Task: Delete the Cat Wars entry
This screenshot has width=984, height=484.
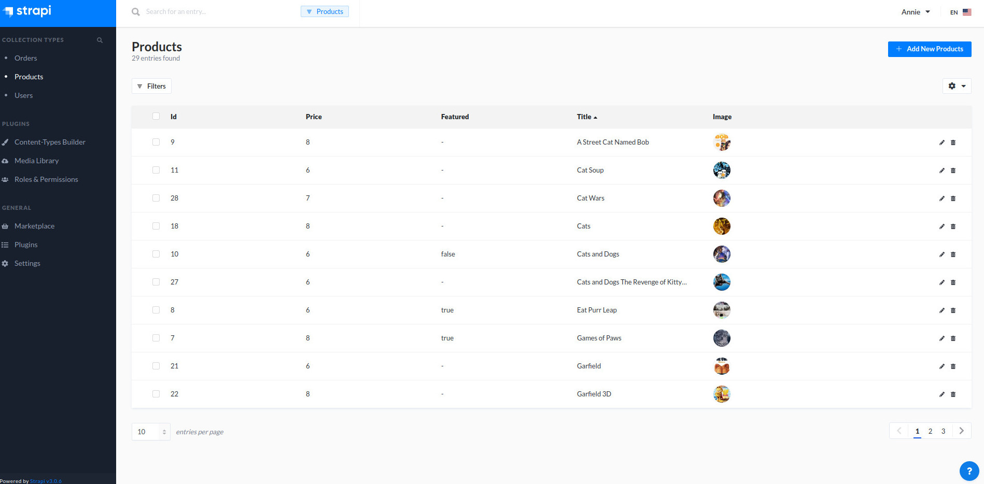Action: pos(953,198)
